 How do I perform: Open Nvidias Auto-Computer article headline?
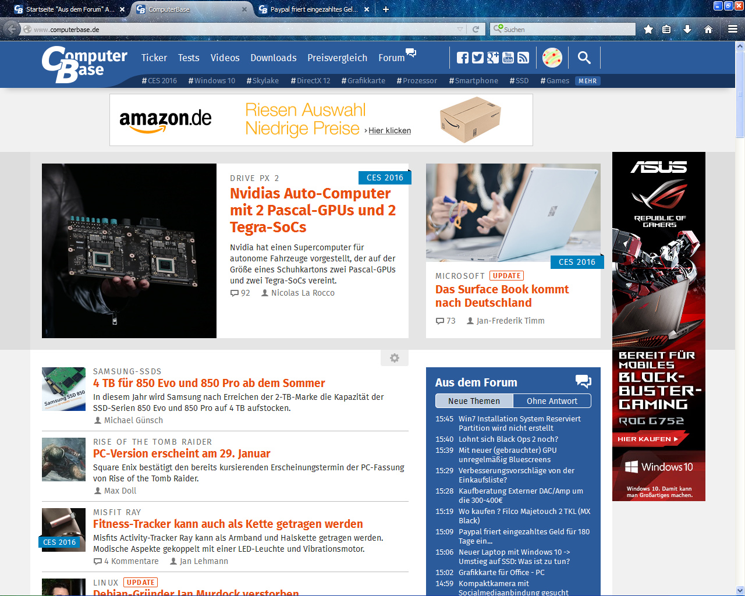313,210
